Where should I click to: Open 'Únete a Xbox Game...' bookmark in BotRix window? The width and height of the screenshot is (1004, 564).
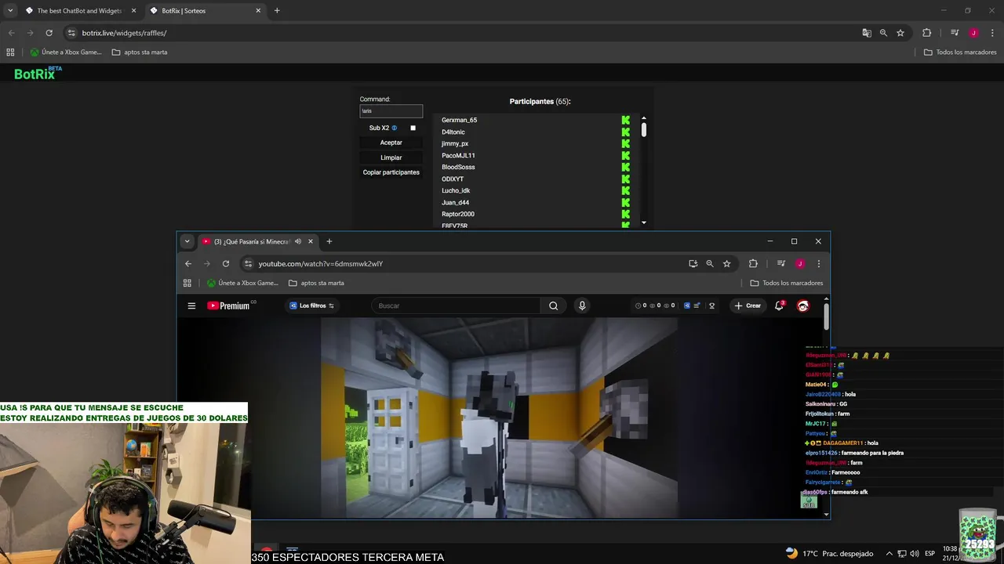66,52
